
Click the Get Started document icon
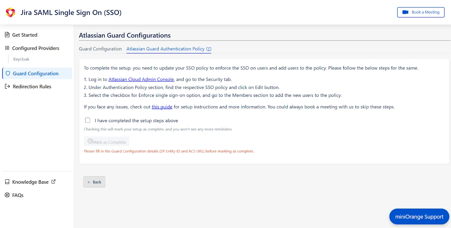(x=7, y=35)
